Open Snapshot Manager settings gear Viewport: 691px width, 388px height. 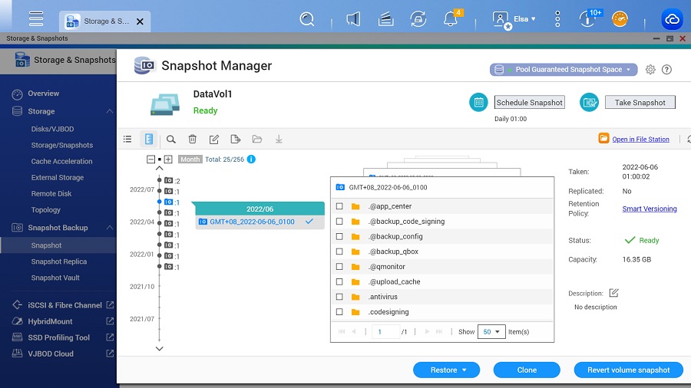point(650,70)
